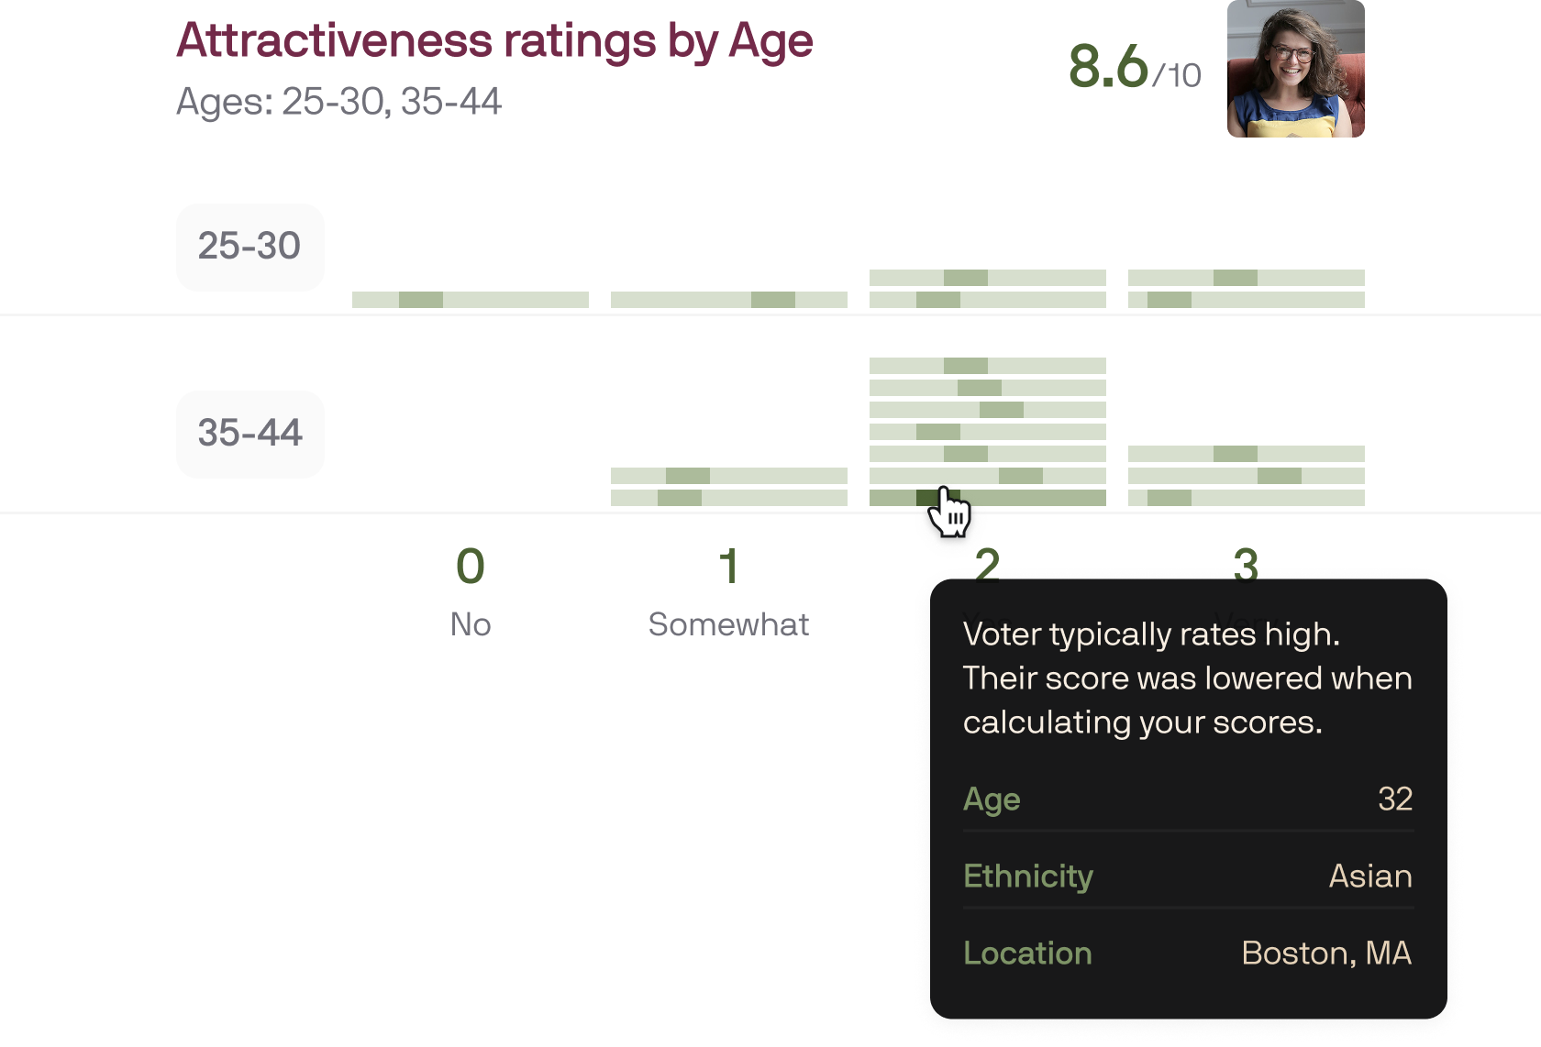Click the Attractiveness ratings by Age title
This screenshot has width=1541, height=1047.
click(x=494, y=39)
